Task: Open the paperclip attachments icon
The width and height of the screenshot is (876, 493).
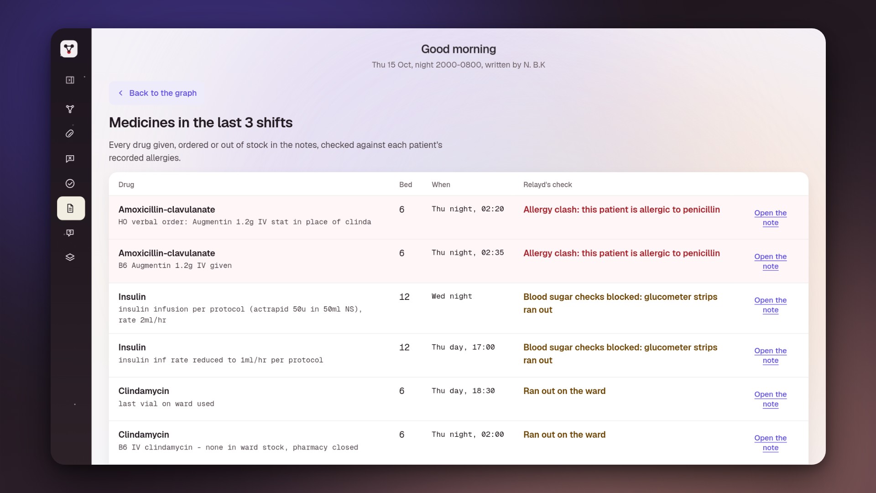Action: (70, 133)
